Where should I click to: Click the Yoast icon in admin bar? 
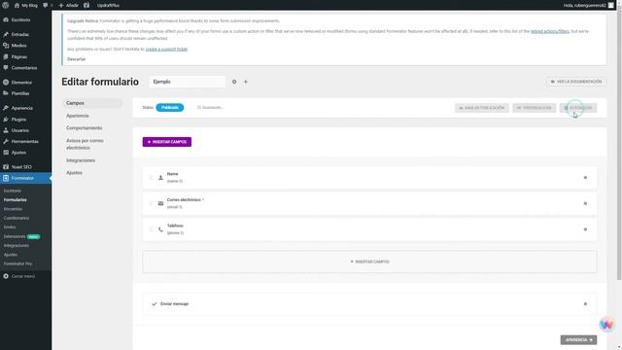[86, 5]
